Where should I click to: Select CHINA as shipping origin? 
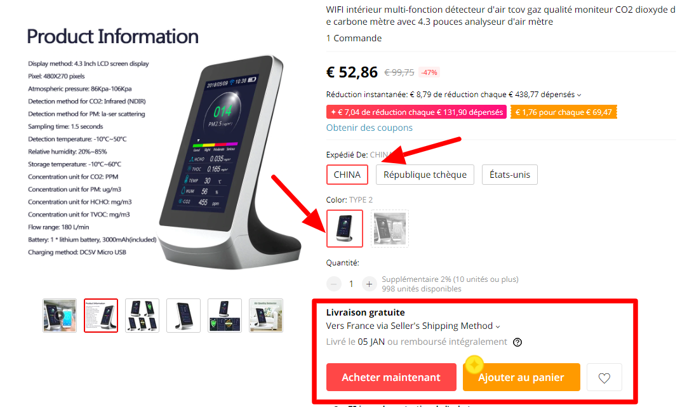(347, 175)
